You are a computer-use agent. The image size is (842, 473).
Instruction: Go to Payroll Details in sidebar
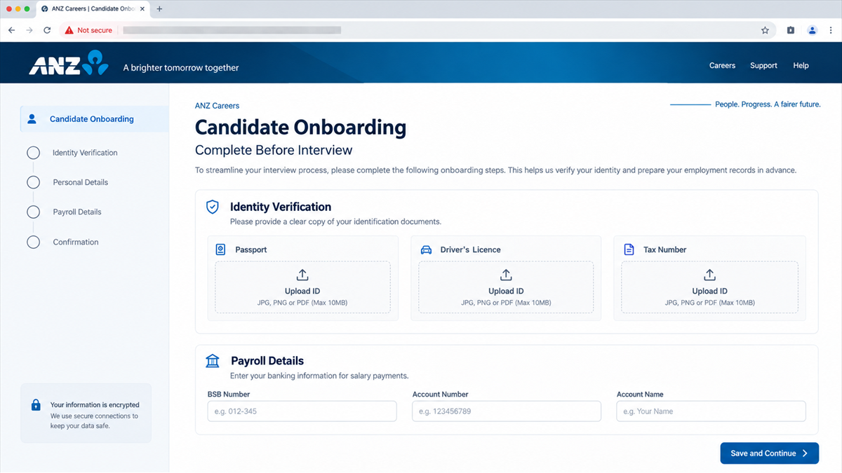point(77,212)
